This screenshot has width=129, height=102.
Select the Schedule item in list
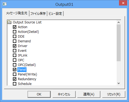click(25, 84)
